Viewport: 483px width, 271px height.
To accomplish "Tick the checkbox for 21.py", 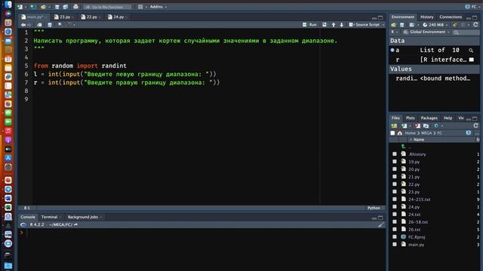I will [x=395, y=177].
